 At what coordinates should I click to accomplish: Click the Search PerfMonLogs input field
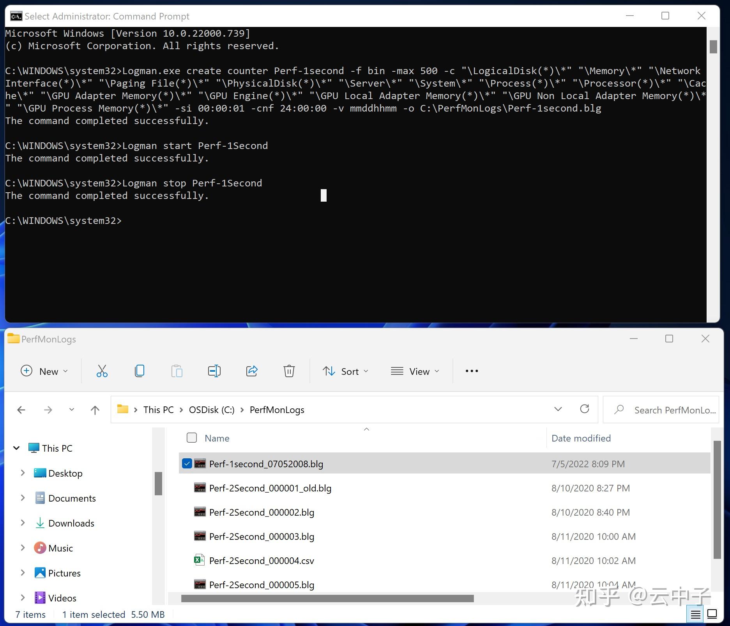pyautogui.click(x=668, y=410)
